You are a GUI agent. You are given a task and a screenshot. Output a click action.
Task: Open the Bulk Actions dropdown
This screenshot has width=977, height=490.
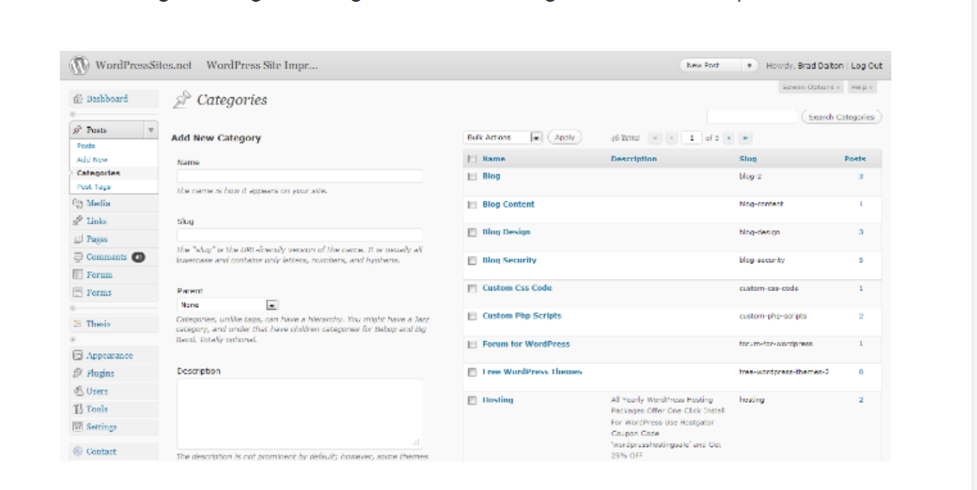tap(503, 137)
